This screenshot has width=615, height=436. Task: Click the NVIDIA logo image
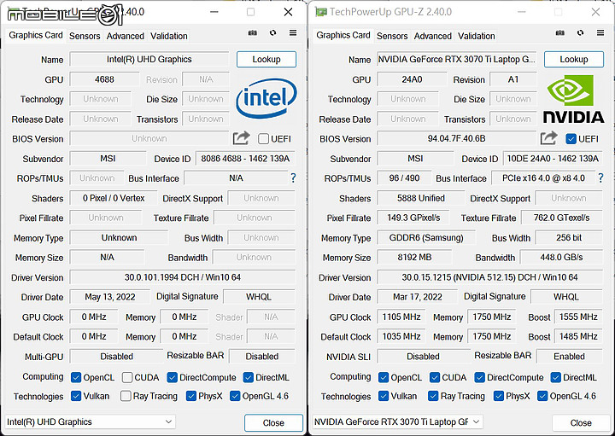[x=573, y=99]
